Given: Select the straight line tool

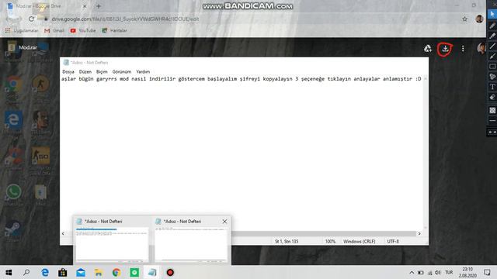Looking at the screenshot, I should 492,46.
